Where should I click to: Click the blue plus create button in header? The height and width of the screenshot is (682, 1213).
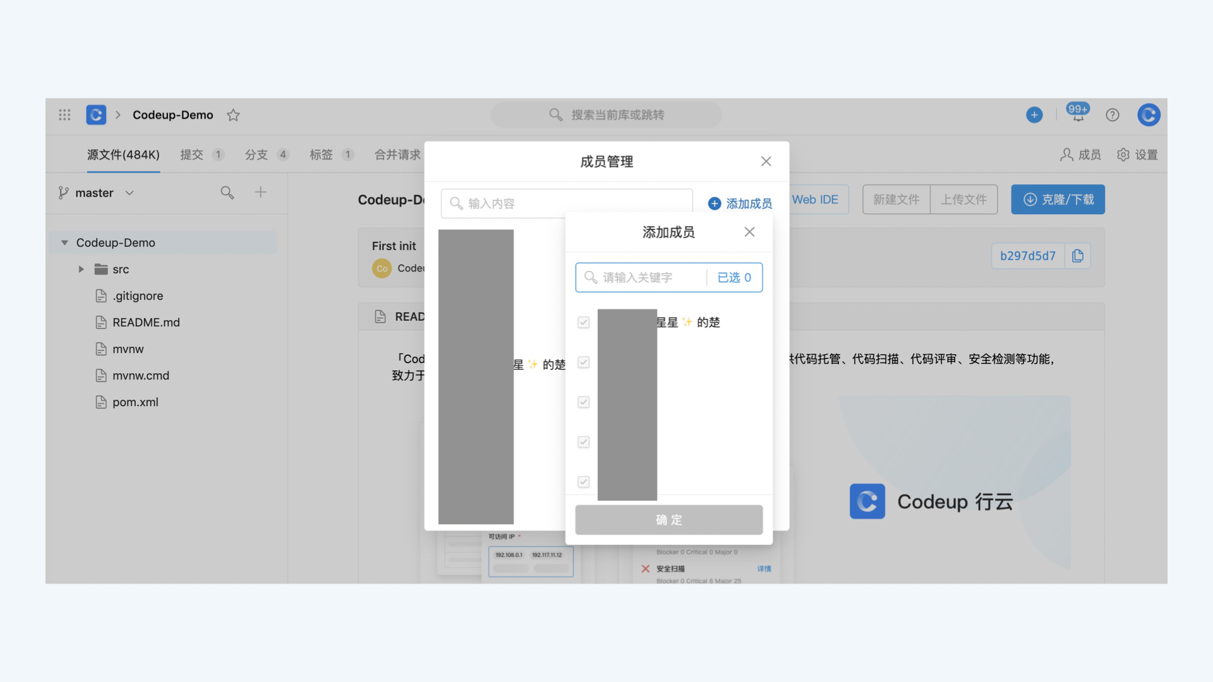(x=1034, y=115)
